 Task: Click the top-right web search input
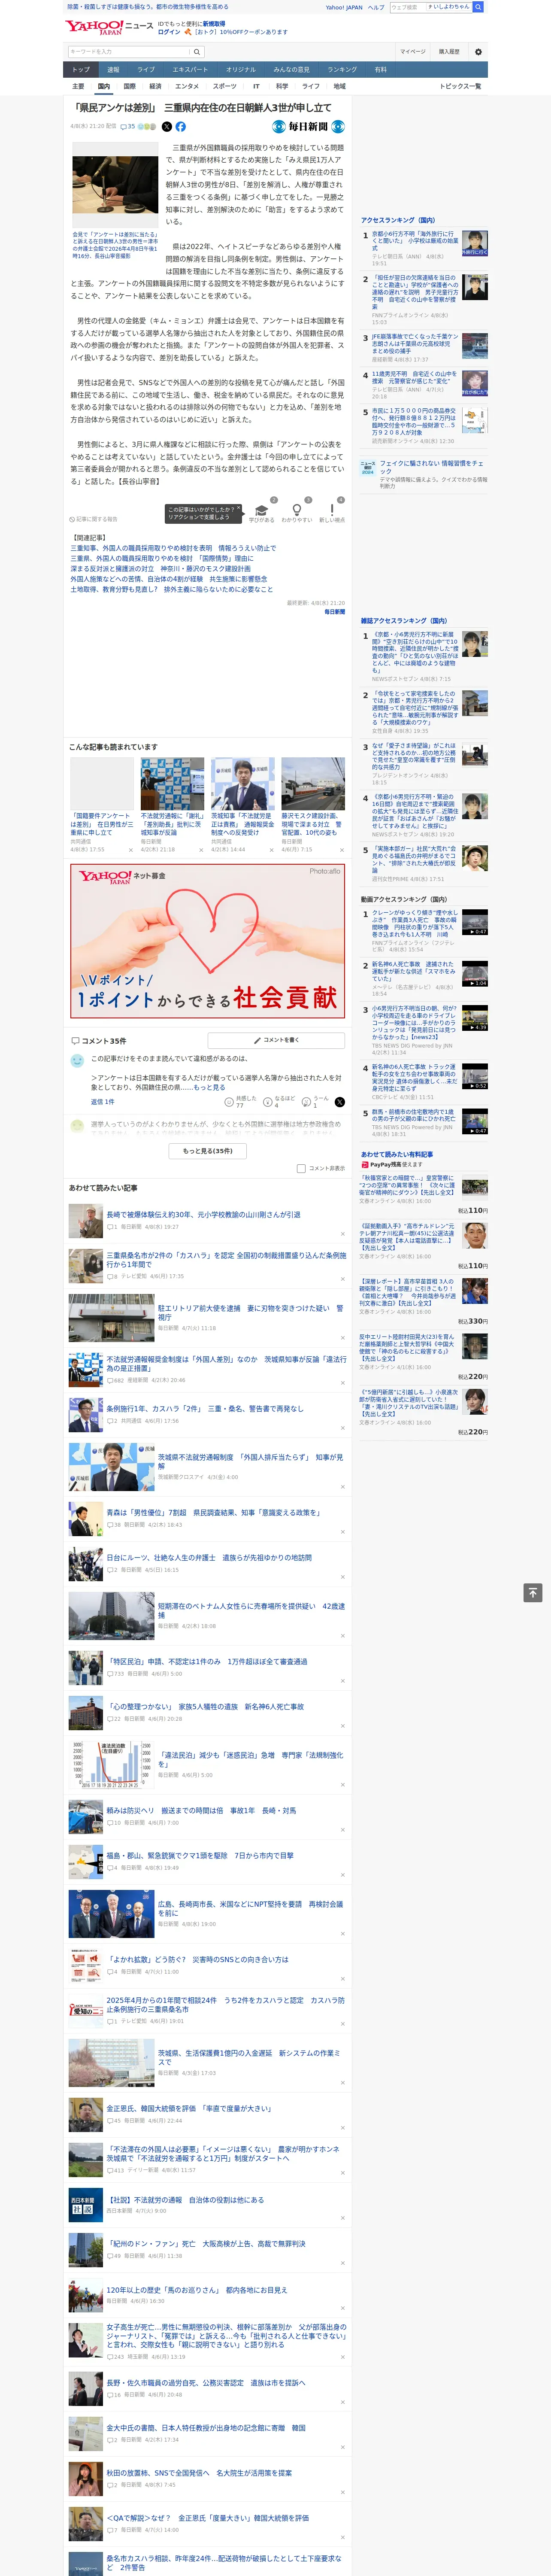(x=408, y=7)
